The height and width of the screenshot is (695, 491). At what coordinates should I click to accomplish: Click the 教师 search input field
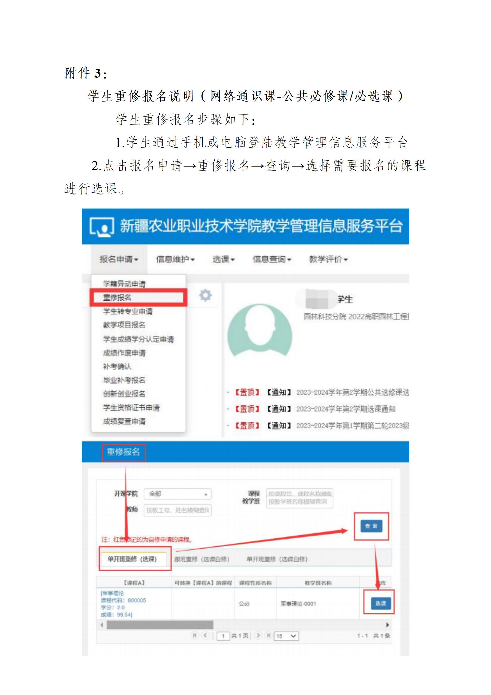(177, 510)
